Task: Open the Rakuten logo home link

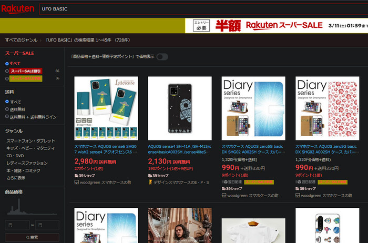Action: [18, 9]
